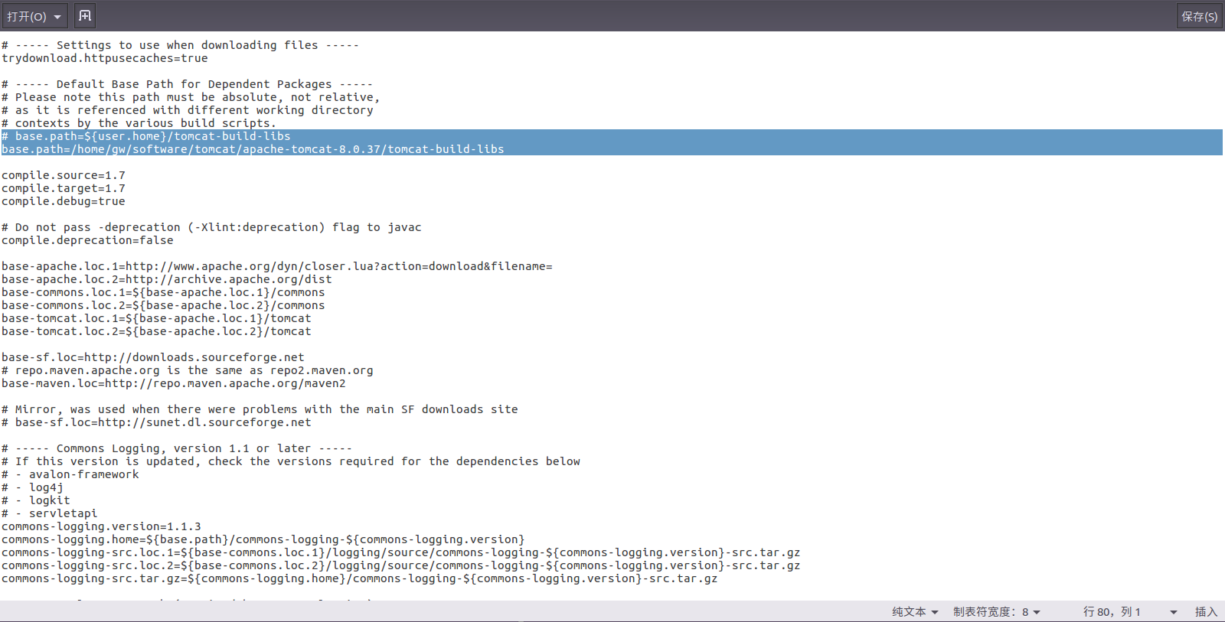This screenshot has height=622, width=1225.
Task: Click line trydownload.httpusecaches=true
Action: [105, 58]
